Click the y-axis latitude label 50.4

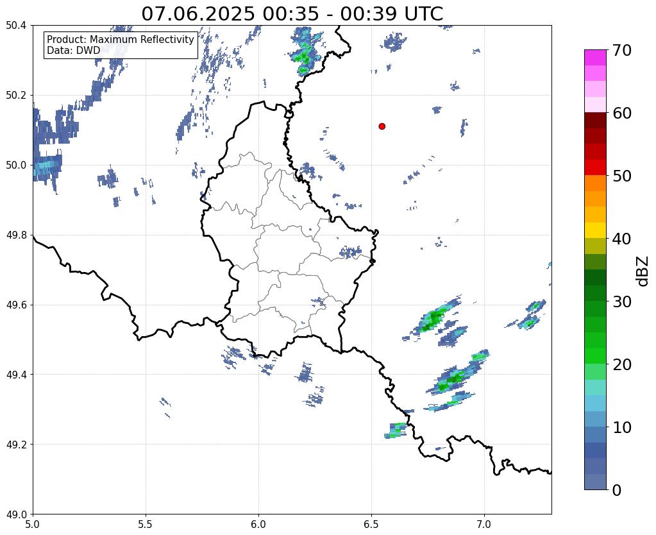click(16, 25)
